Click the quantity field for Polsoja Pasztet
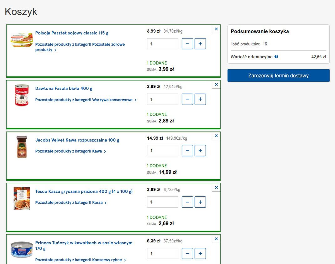The image size is (335, 264). (x=163, y=44)
